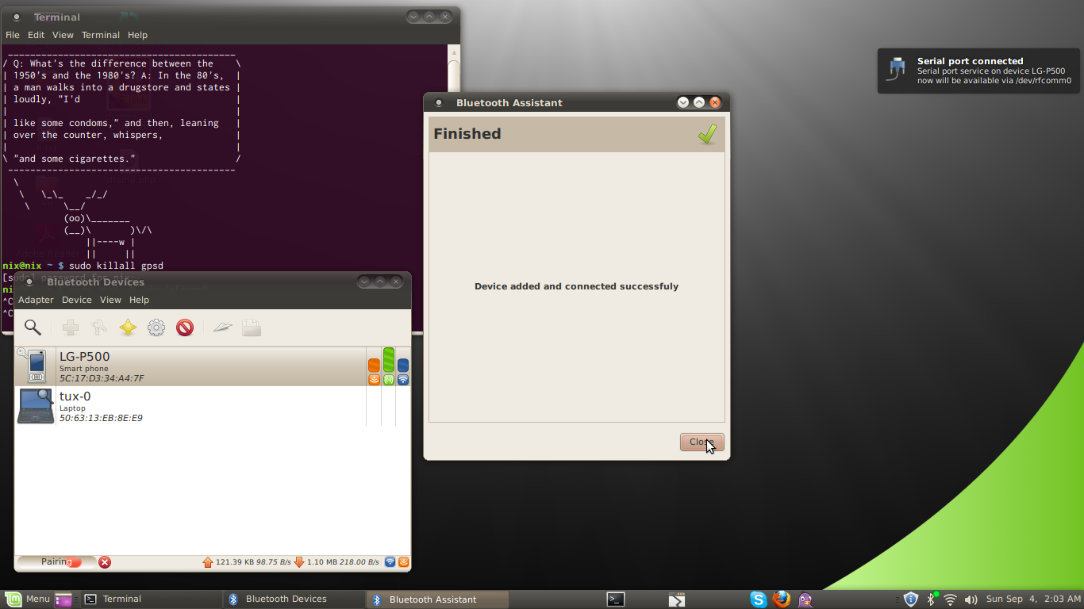Open the wireless network tray icon
The width and height of the screenshot is (1084, 609).
point(950,599)
